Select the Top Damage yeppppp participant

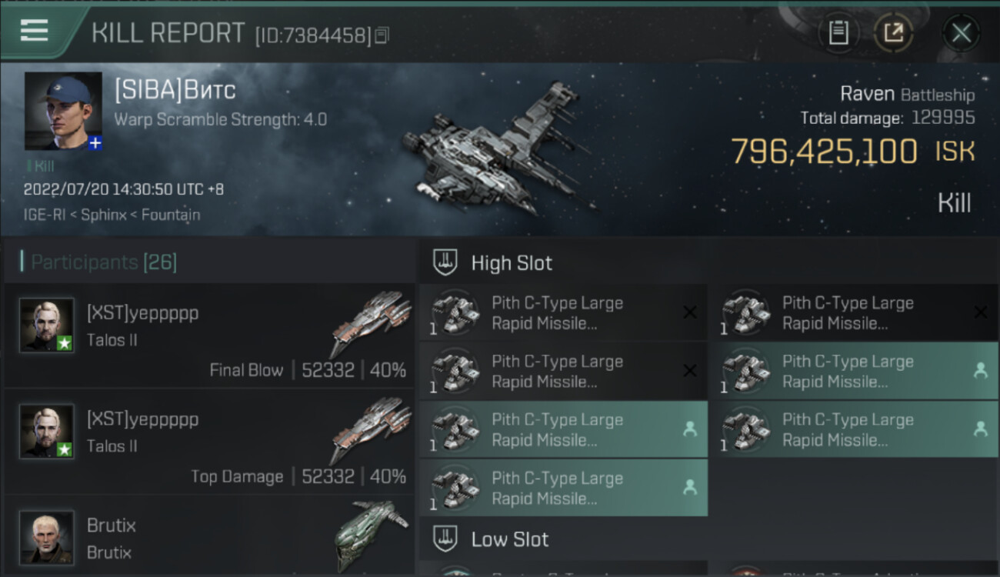[x=209, y=442]
